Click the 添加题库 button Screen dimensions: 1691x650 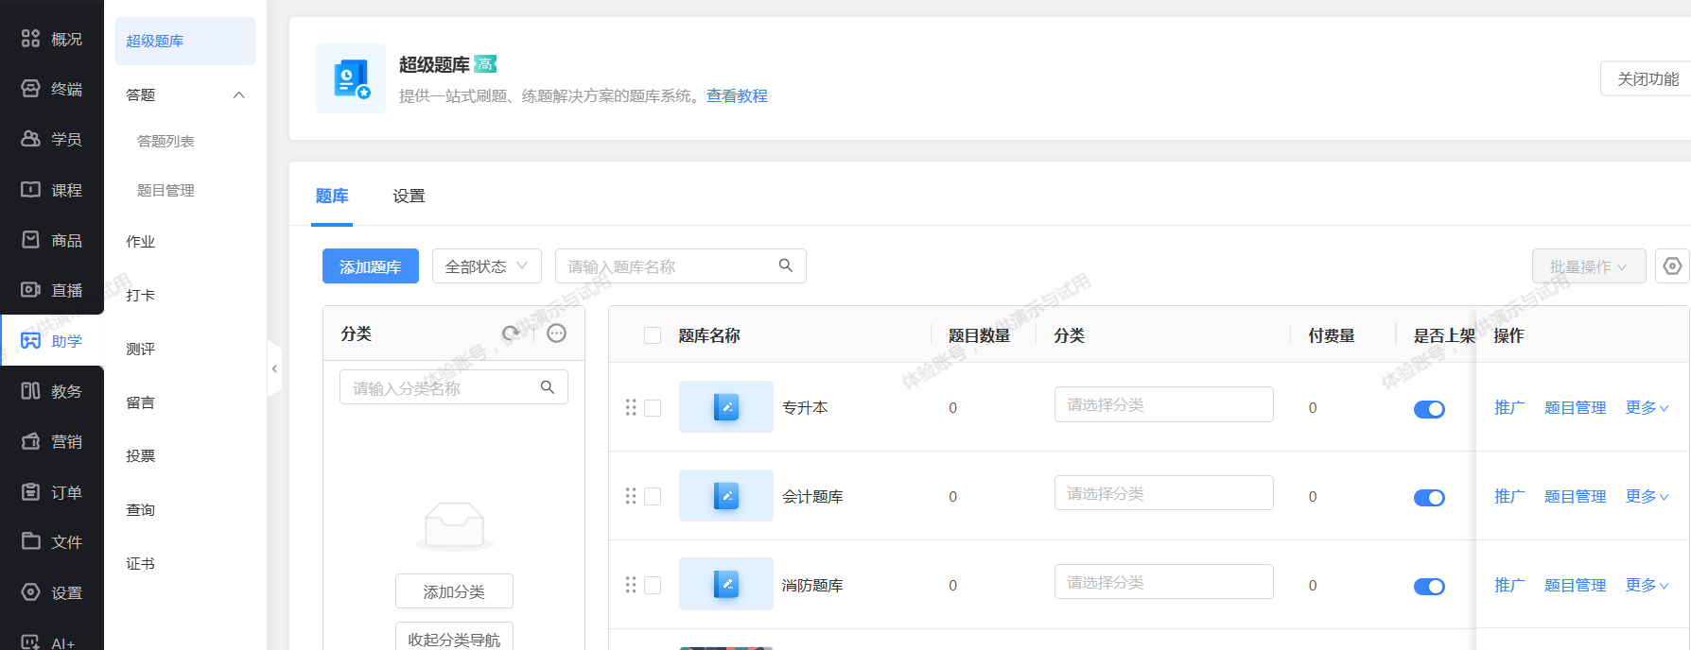coord(371,266)
